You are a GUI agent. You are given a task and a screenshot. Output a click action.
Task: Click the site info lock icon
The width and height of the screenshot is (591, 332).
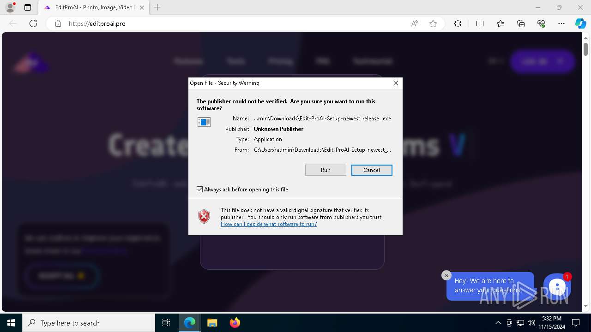(x=58, y=24)
